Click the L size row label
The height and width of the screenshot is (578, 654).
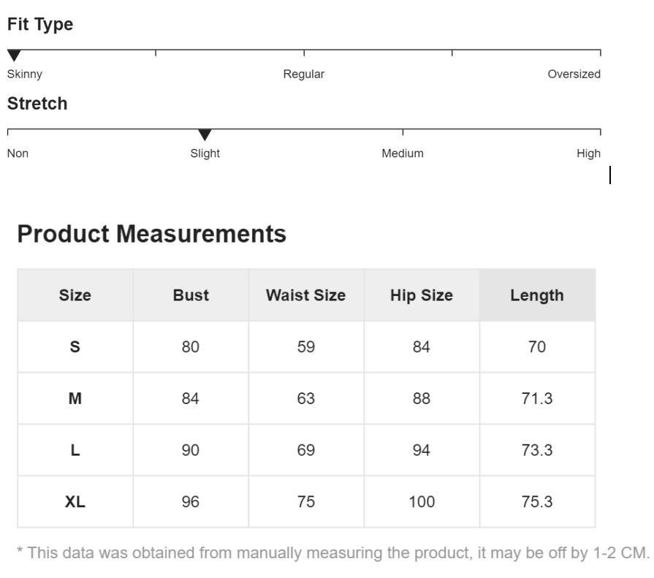[75, 450]
